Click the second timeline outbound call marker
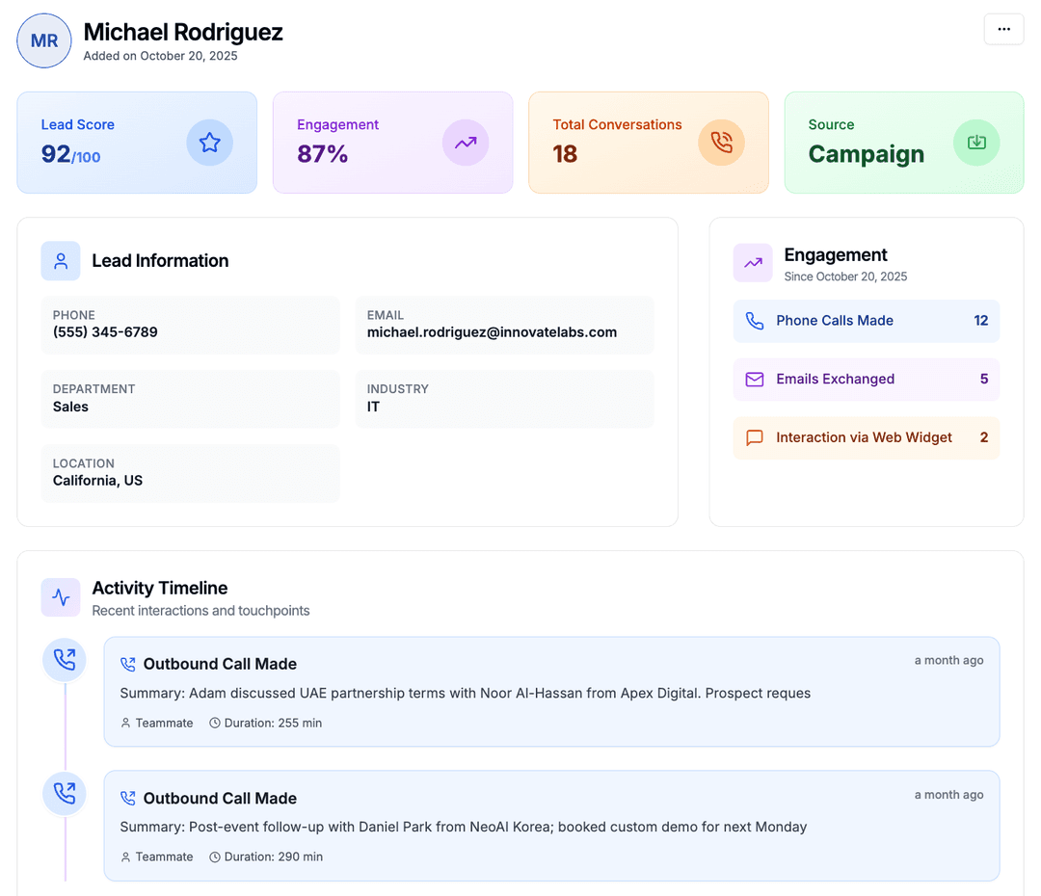Viewport: 1041px width, 896px height. pyautogui.click(x=65, y=794)
